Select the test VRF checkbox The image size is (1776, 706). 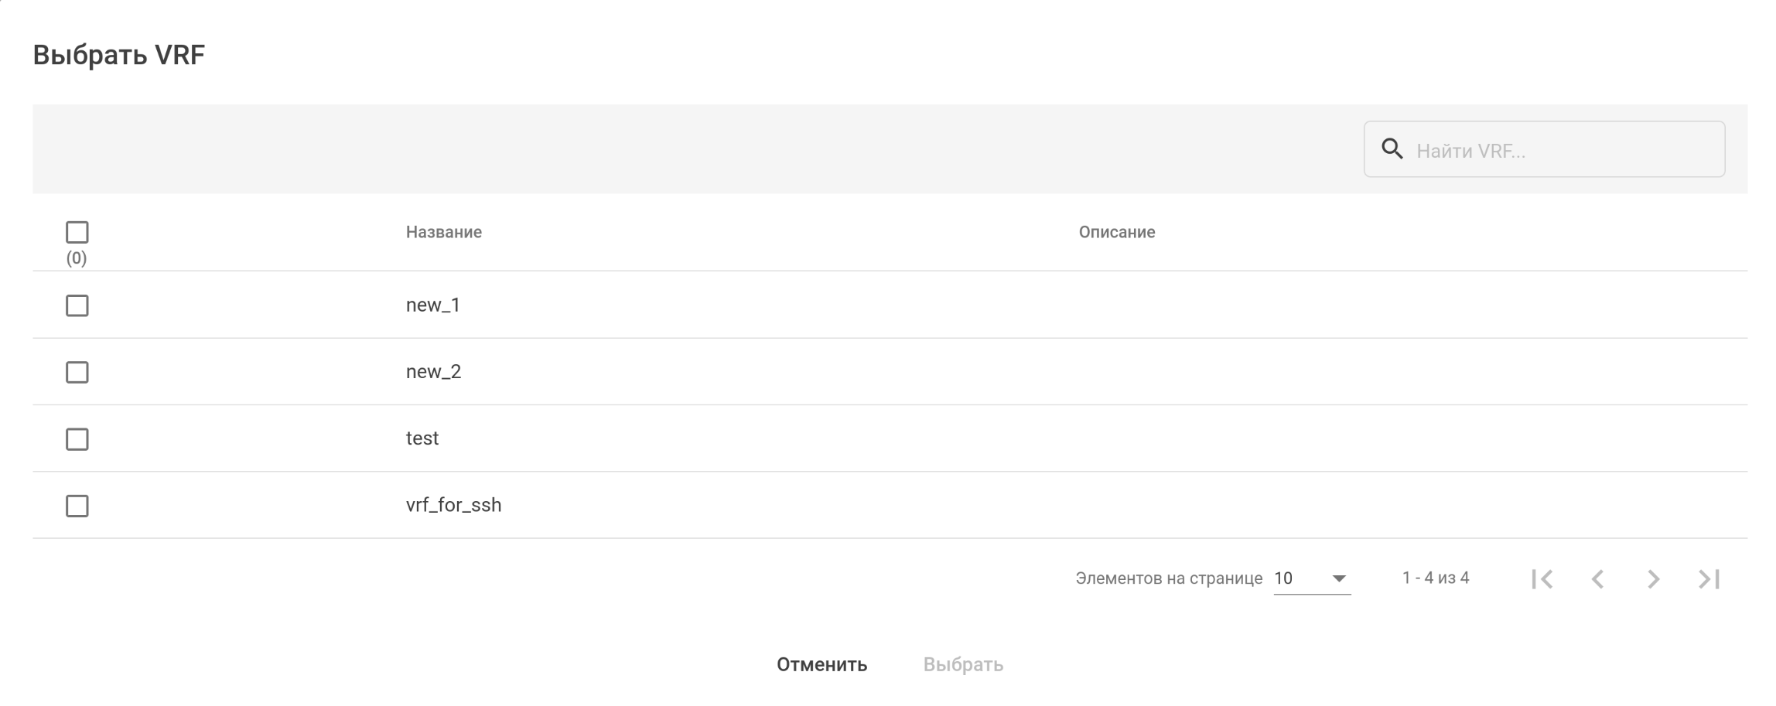click(77, 439)
